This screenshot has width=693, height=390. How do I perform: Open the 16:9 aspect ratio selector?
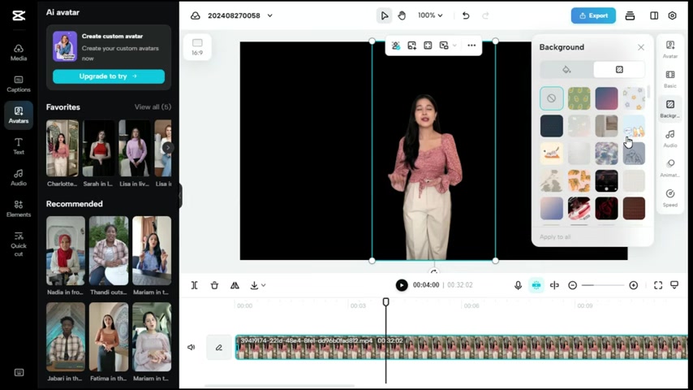[x=197, y=47]
